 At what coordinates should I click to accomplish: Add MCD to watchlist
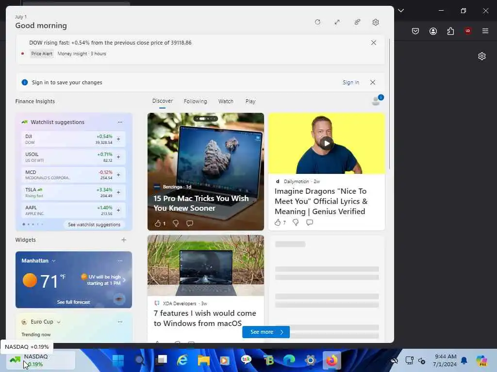[118, 174]
